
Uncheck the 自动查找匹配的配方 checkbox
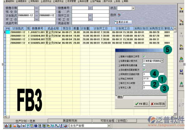[144, 70]
